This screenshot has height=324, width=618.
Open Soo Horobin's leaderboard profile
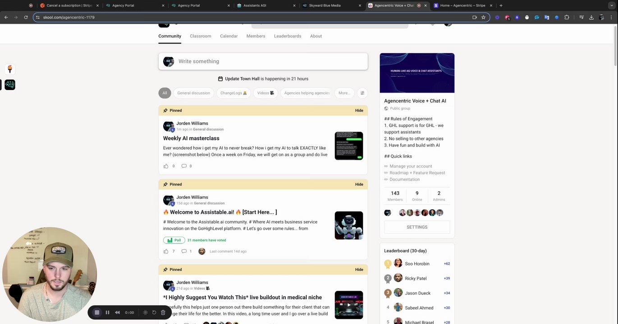pyautogui.click(x=417, y=264)
